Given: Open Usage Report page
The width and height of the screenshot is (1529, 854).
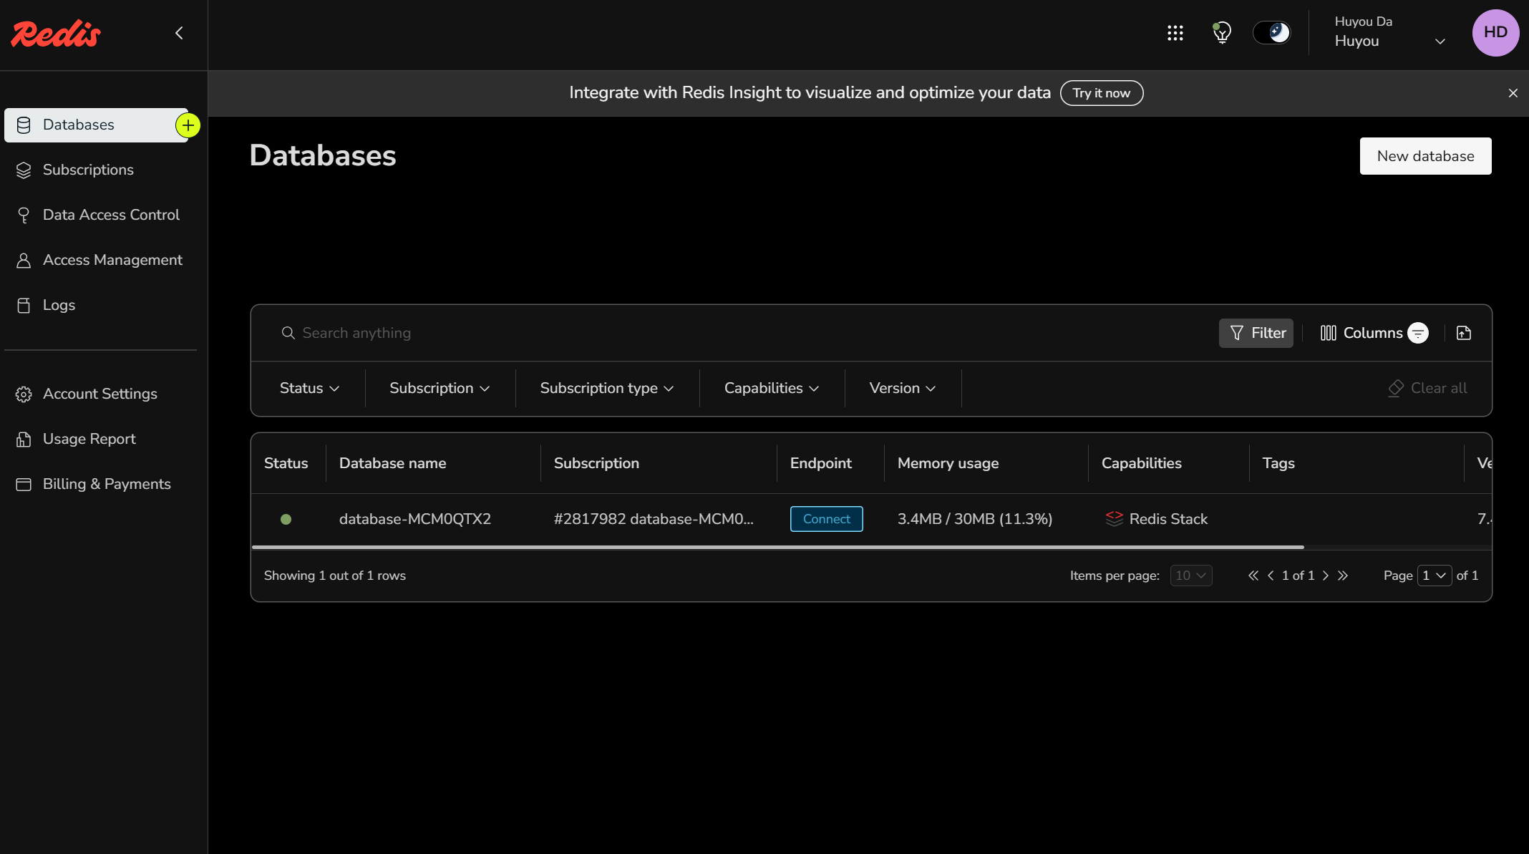Looking at the screenshot, I should coord(89,439).
